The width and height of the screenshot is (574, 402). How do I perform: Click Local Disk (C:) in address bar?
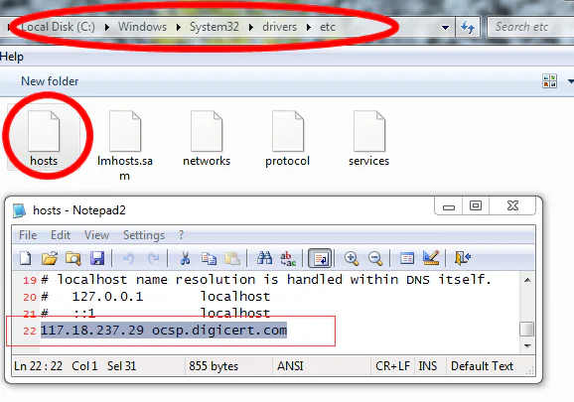58,27
